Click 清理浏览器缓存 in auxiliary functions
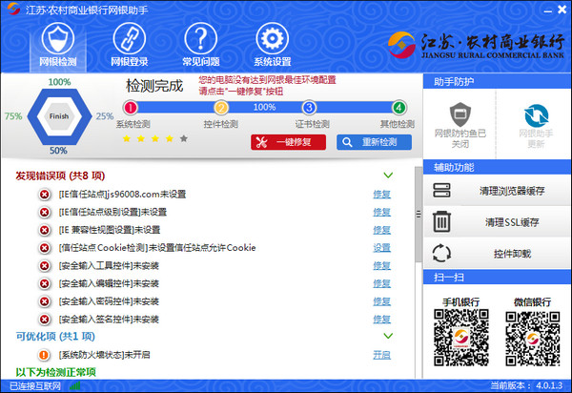Viewport: 572px width, 393px height. click(497, 190)
